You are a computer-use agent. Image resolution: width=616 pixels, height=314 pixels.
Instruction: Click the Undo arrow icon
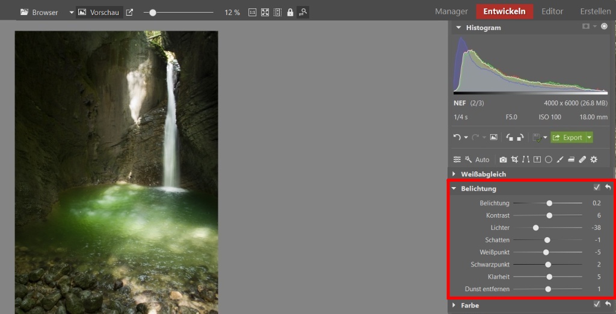coord(457,137)
